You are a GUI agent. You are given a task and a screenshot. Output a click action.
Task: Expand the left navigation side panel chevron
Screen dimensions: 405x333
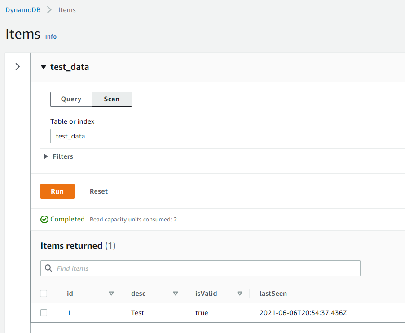click(18, 67)
